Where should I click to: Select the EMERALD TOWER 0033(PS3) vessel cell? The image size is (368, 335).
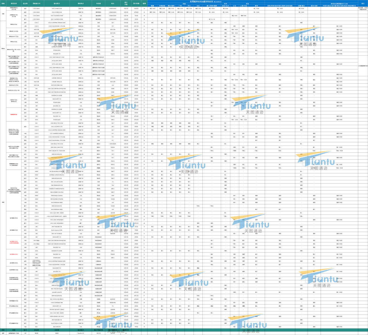[x=57, y=189]
